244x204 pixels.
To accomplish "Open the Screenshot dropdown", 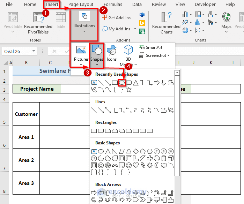I will (154, 55).
